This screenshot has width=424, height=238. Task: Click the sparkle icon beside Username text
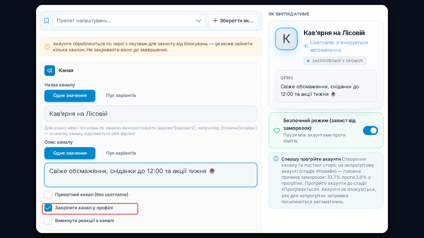click(306, 46)
